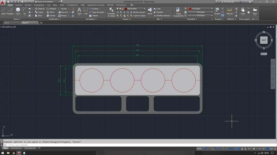The height and width of the screenshot is (155, 277).
Task: Toggle the HAUT face on ViewCube
Action: [x=264, y=40]
